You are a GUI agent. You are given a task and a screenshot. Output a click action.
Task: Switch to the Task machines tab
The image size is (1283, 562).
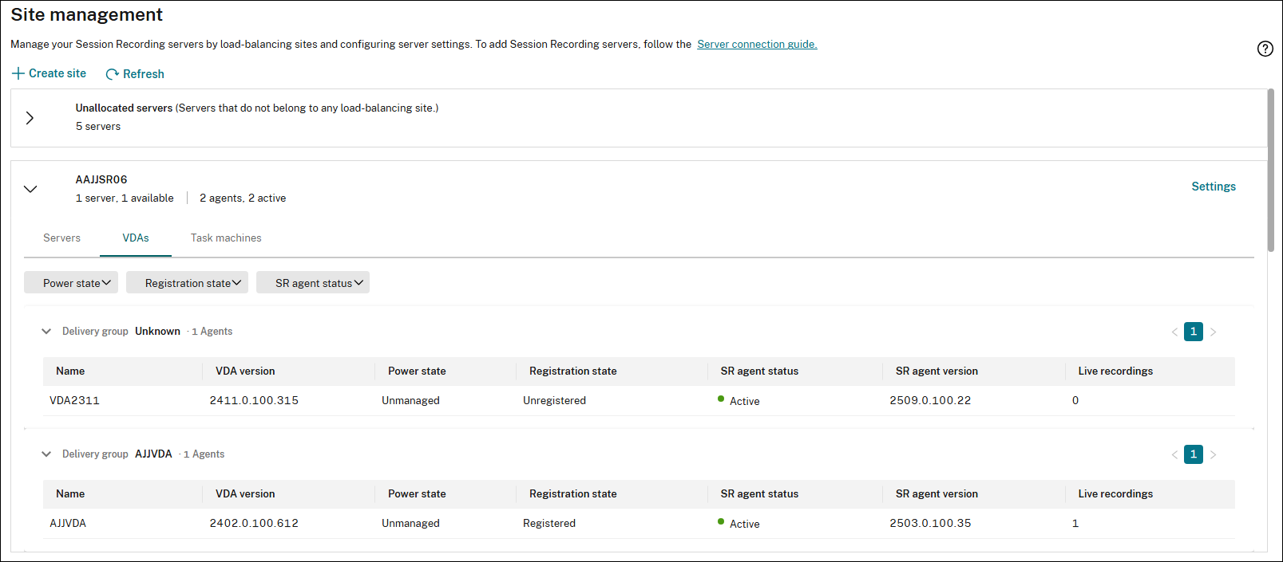point(226,238)
